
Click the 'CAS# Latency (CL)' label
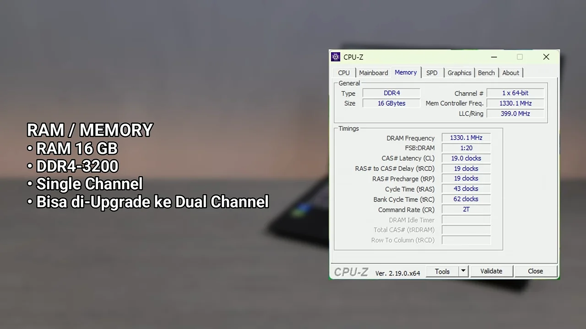408,159
